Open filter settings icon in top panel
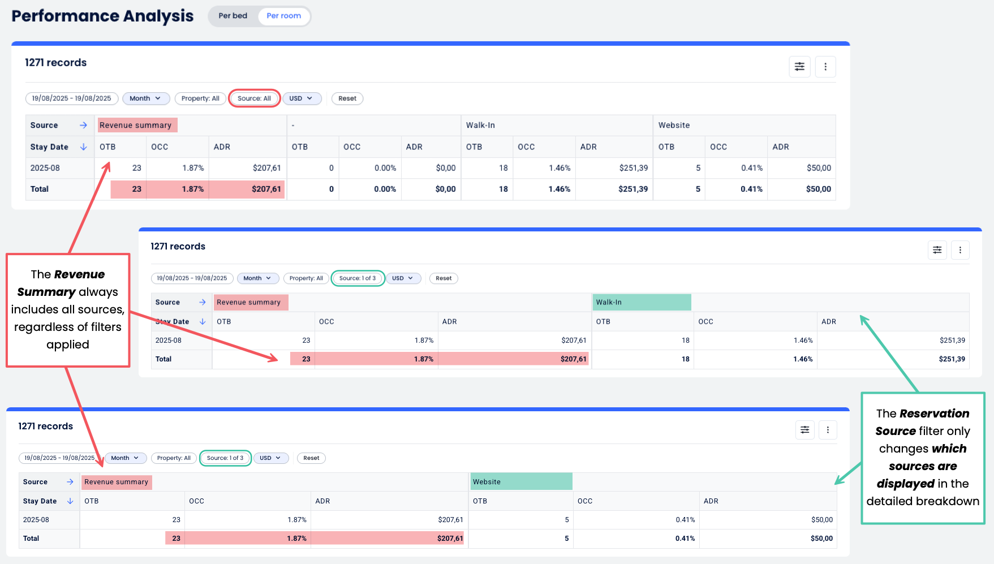994x564 pixels. click(x=799, y=67)
